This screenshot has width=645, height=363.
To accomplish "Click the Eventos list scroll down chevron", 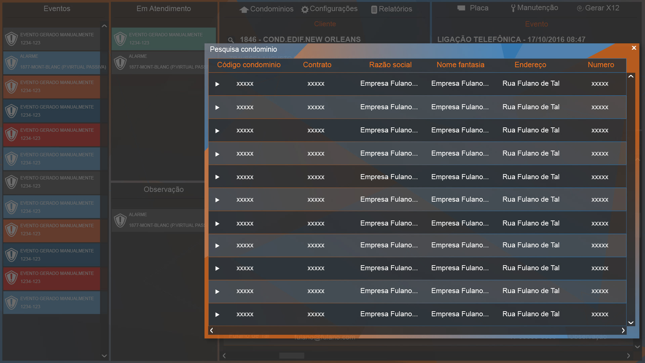I will point(104,356).
